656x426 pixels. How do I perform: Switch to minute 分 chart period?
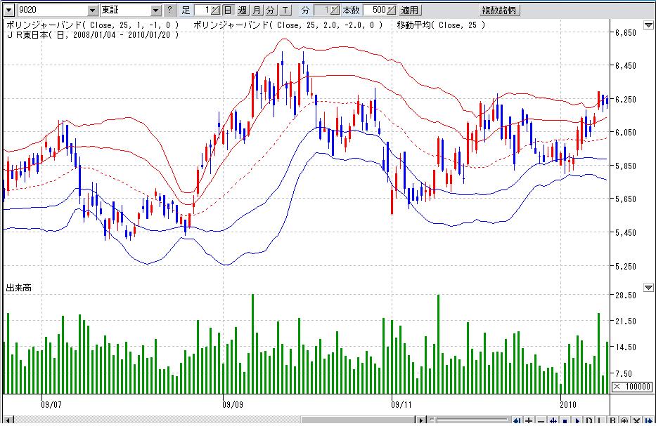271,10
